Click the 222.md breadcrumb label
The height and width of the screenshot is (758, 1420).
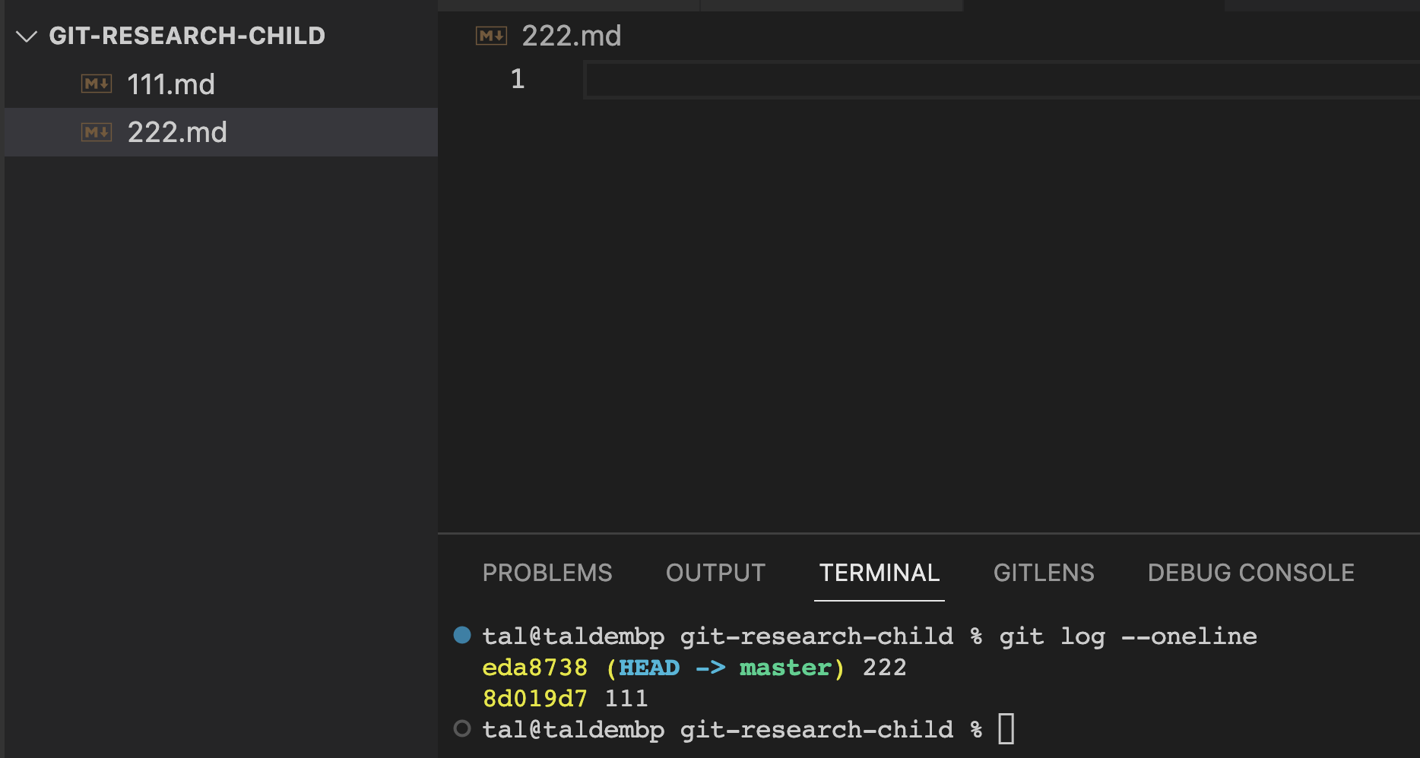(572, 36)
